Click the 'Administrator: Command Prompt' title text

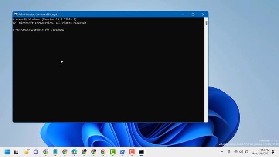click(x=38, y=14)
